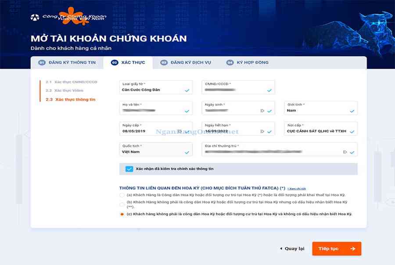Select FATCA option (b) radio button
395x265 pixels.
(x=122, y=204)
